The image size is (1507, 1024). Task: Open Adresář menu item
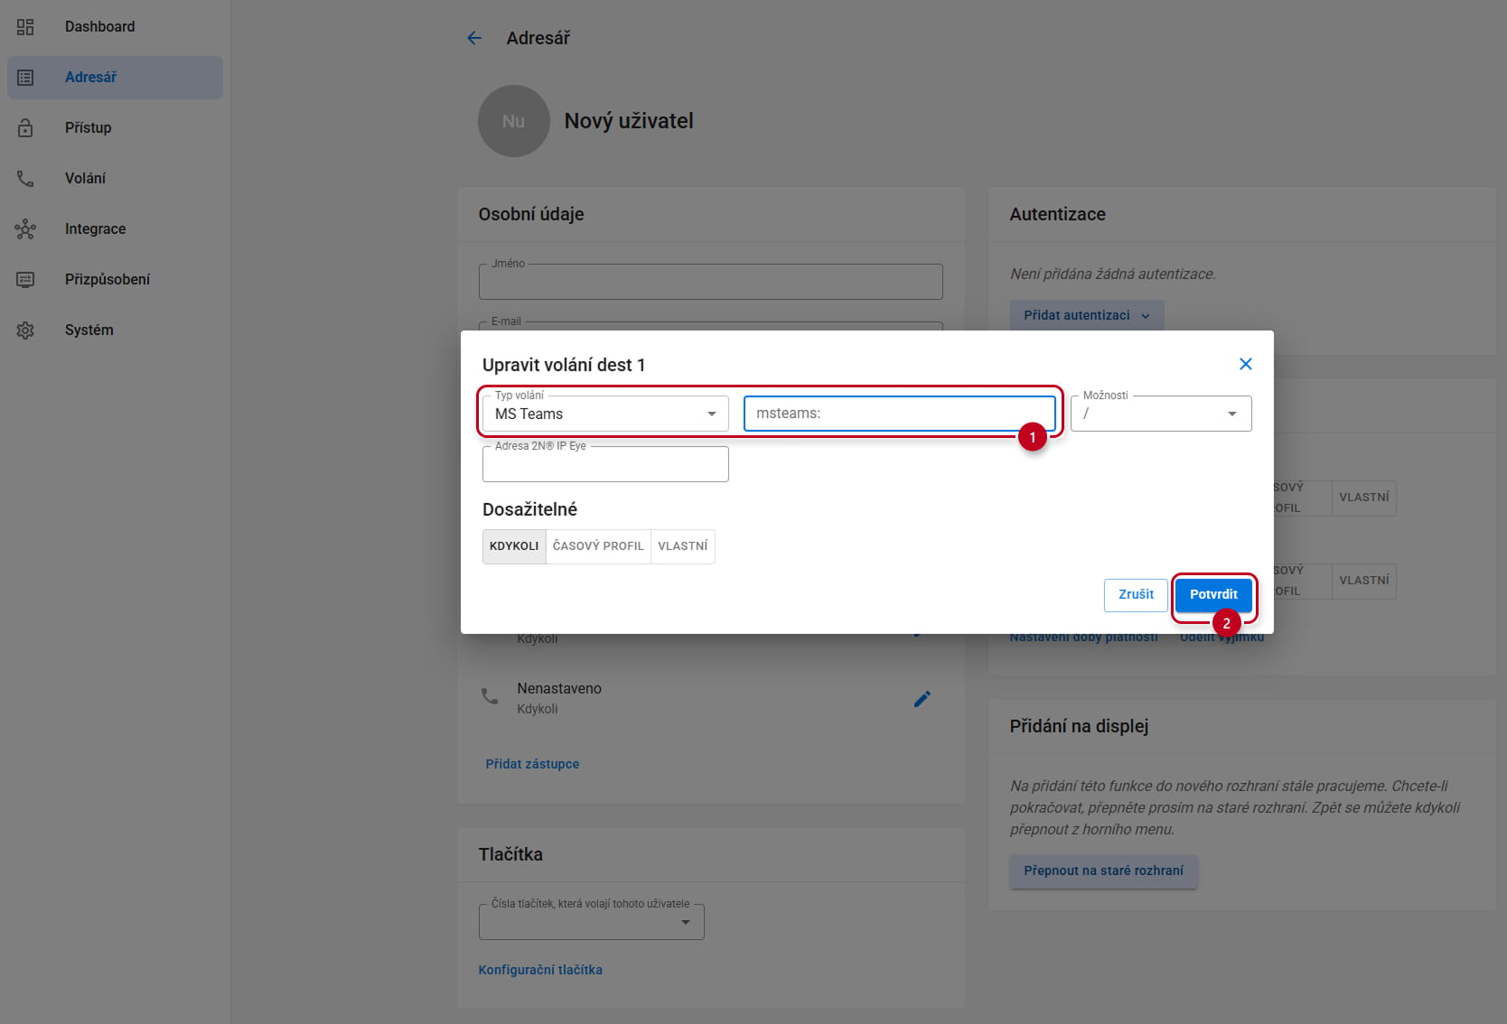[115, 78]
